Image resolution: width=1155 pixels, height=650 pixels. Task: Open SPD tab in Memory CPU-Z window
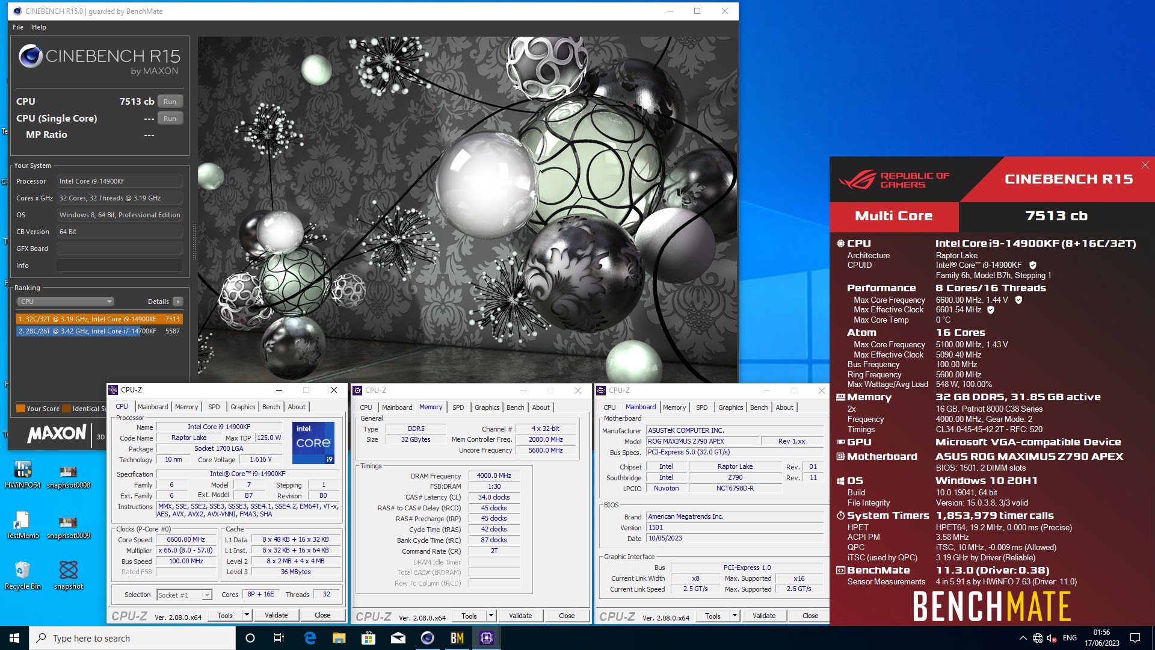(x=458, y=407)
